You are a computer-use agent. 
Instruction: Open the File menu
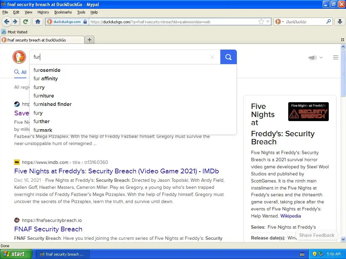[5, 12]
